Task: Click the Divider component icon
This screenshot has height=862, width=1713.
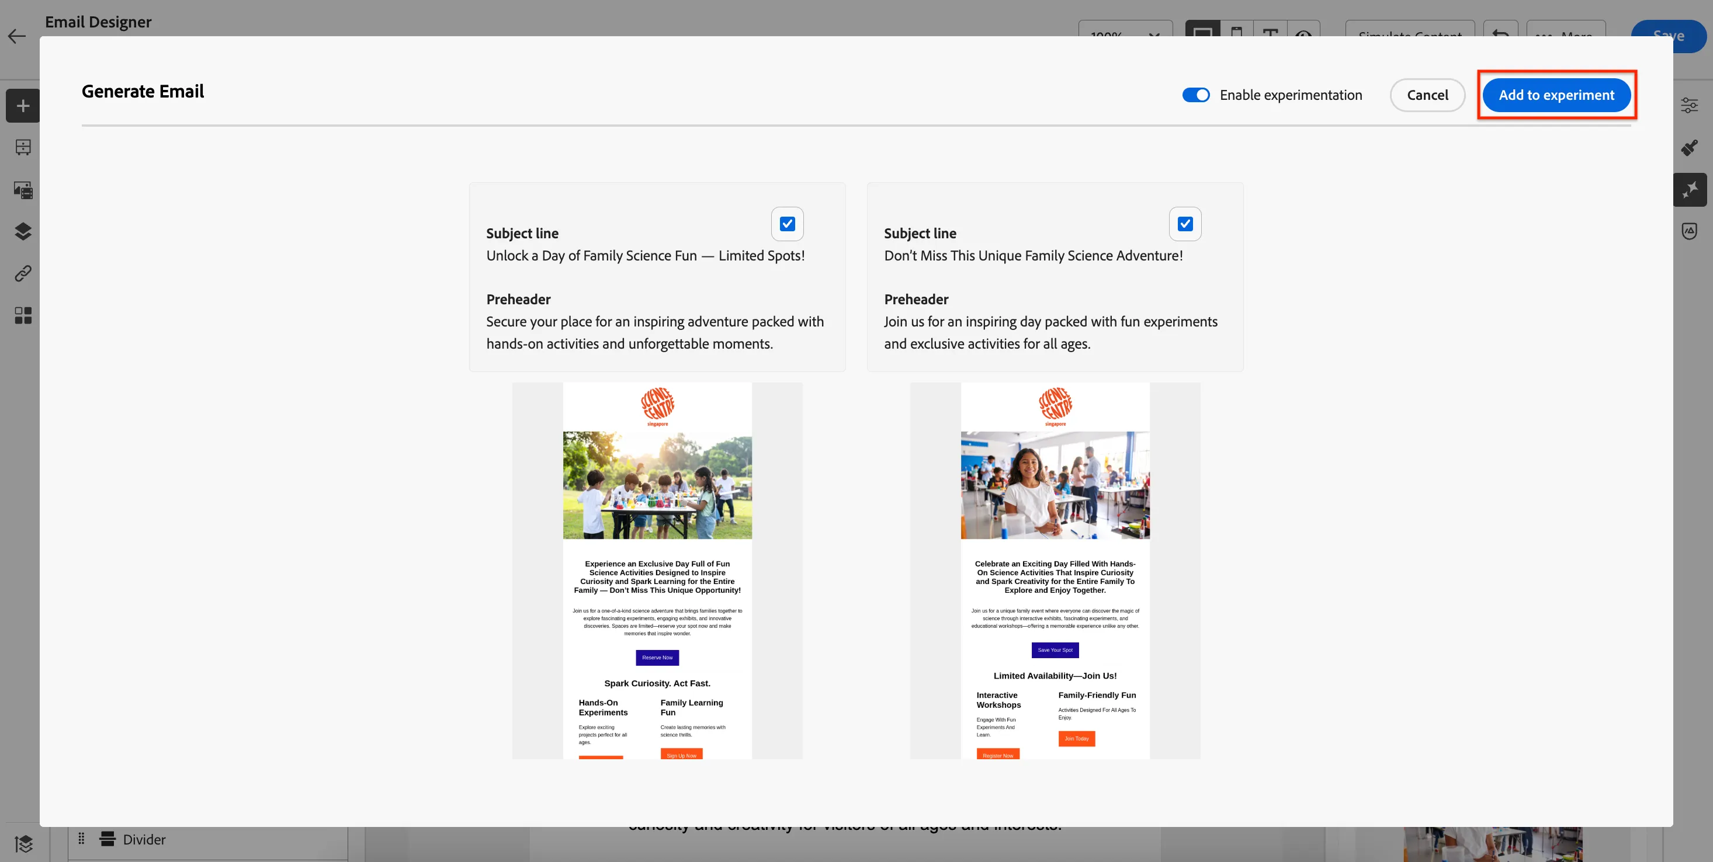Action: [x=107, y=839]
